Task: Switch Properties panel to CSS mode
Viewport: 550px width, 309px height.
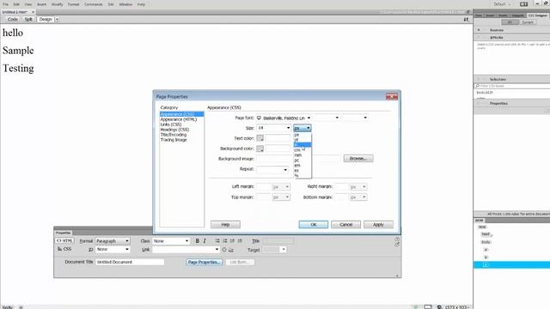Action: click(x=64, y=249)
